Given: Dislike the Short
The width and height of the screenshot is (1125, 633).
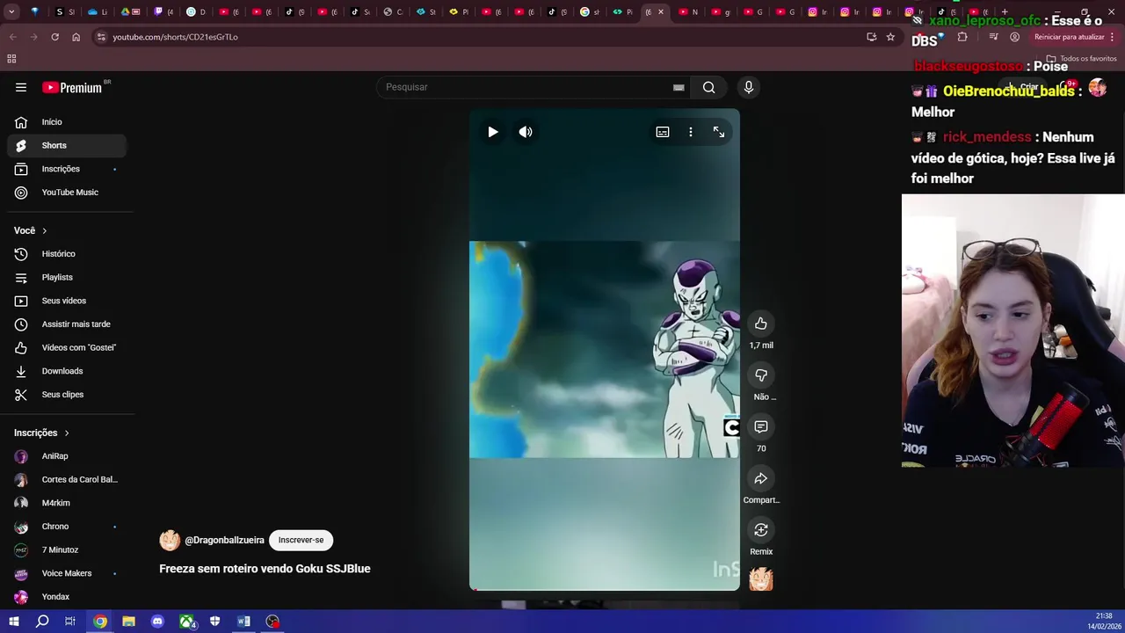Looking at the screenshot, I should pos(761,375).
